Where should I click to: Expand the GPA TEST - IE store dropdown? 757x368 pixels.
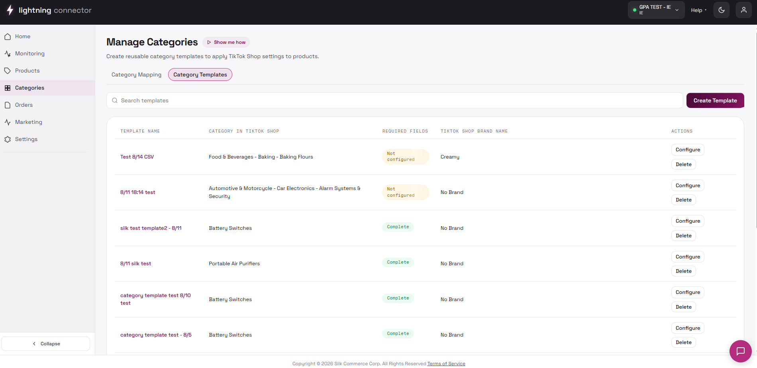point(656,10)
